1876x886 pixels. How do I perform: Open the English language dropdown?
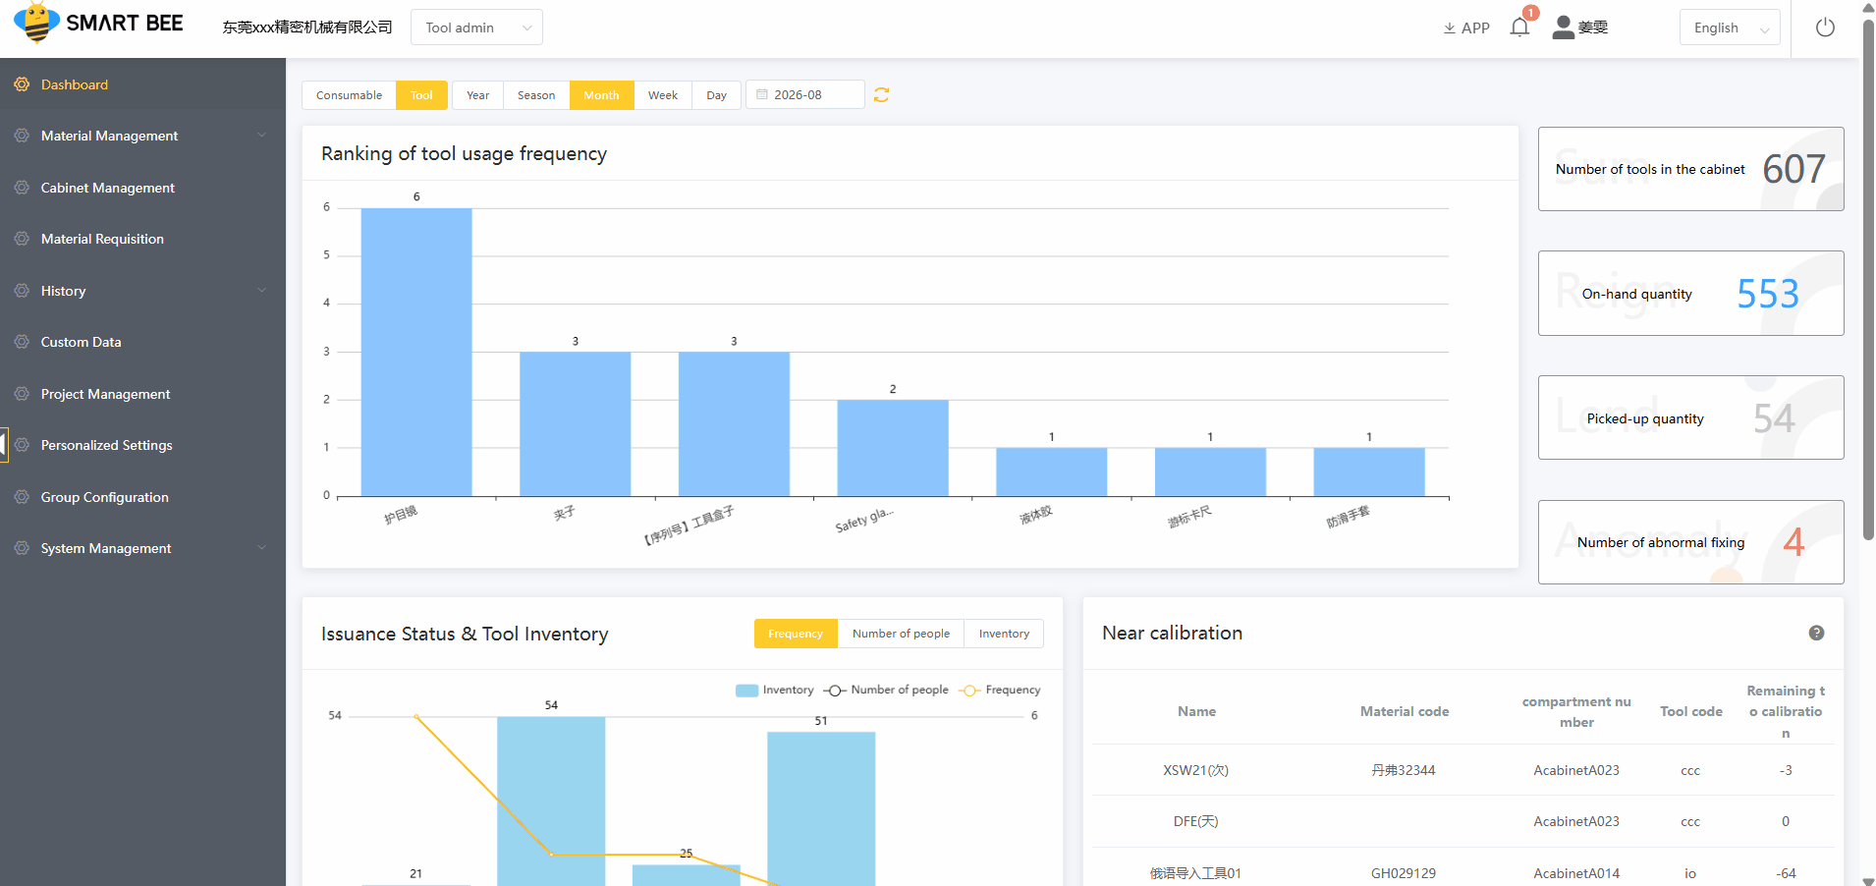(x=1730, y=28)
